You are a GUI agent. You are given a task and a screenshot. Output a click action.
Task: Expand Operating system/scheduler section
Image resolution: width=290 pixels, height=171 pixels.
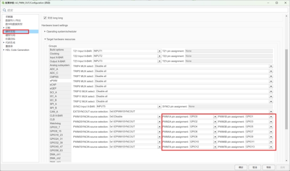pyautogui.click(x=45, y=32)
